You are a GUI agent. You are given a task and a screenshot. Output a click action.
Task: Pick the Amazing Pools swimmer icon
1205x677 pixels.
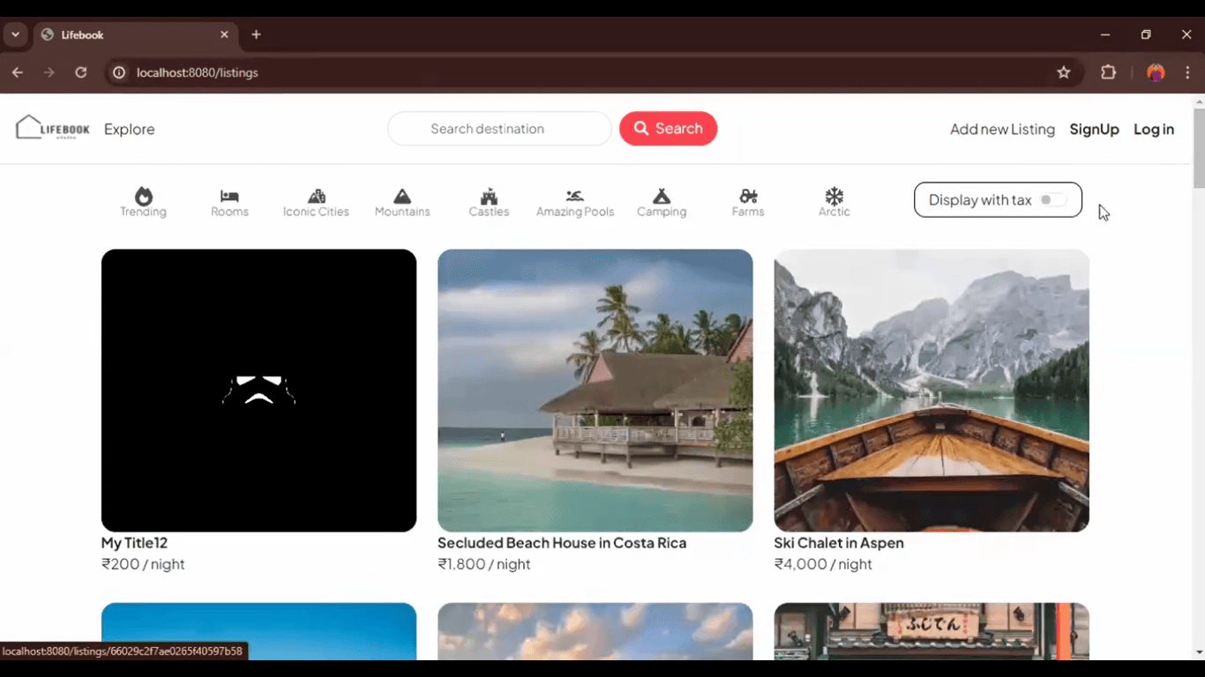coord(575,196)
